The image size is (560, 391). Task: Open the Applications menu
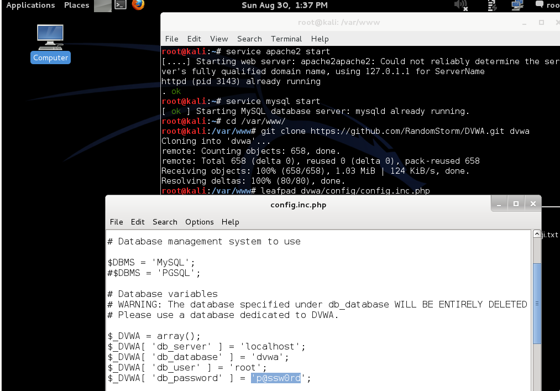(30, 6)
